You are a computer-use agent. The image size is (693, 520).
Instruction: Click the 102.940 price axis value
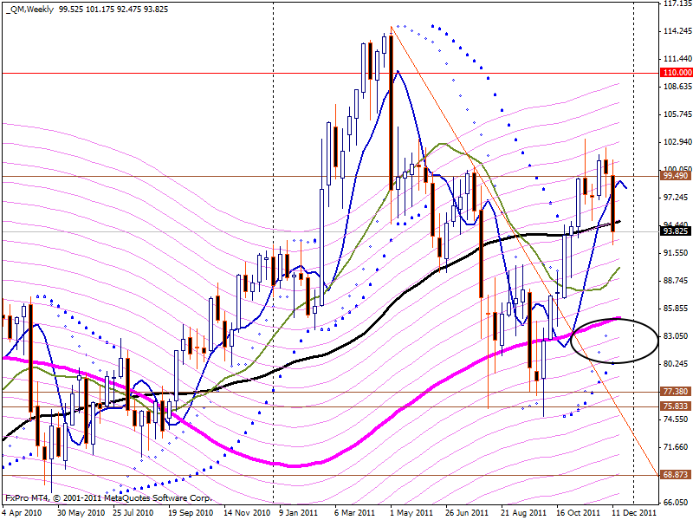[x=677, y=141]
